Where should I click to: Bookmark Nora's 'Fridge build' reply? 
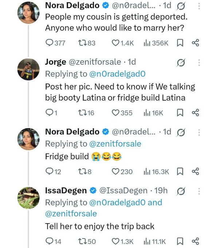tap(180, 172)
